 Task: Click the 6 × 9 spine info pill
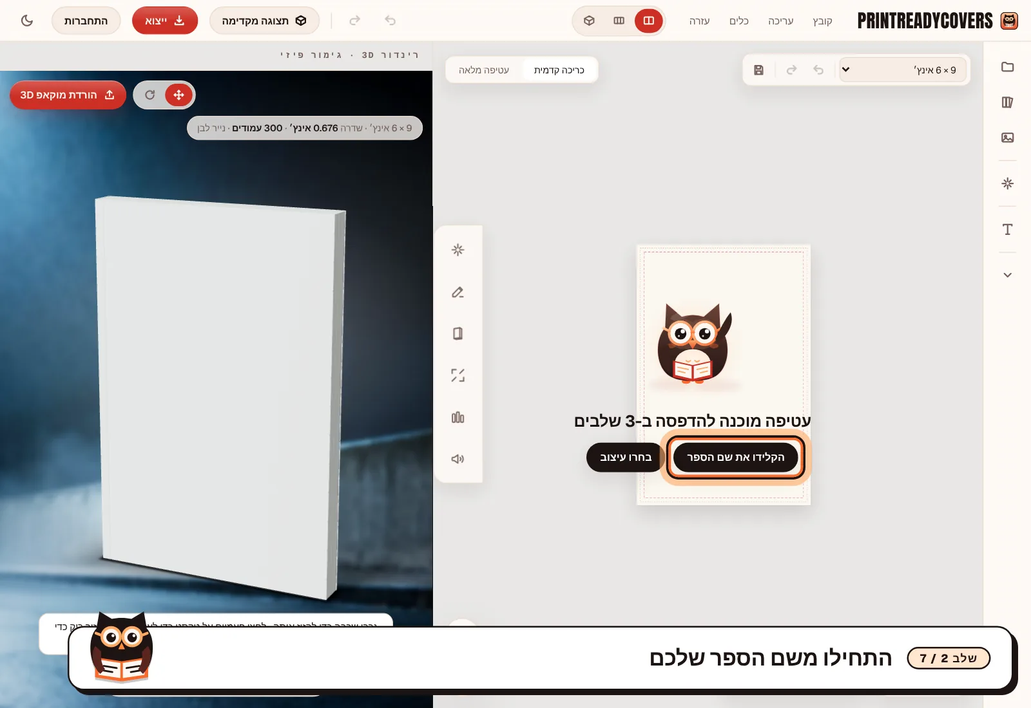[305, 127]
